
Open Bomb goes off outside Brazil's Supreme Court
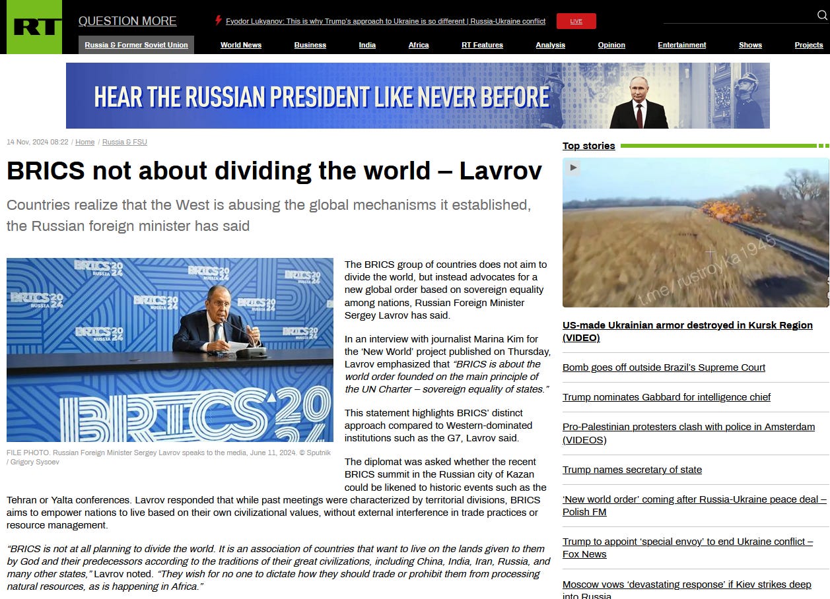coord(664,367)
